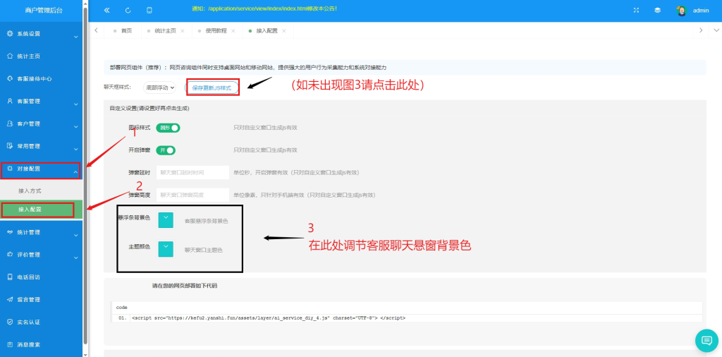Click the 保存更新JS样式 button

point(212,87)
